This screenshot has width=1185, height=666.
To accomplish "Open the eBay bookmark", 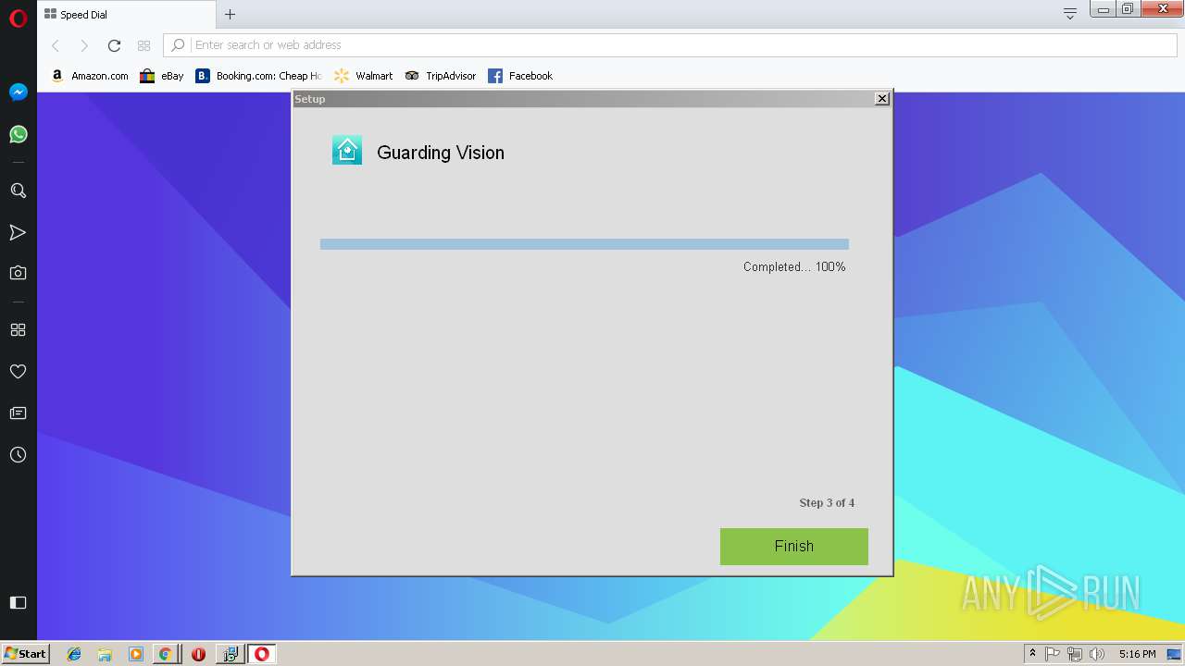I will [x=162, y=76].
